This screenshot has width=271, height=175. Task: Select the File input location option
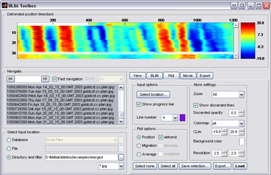coord(9,148)
